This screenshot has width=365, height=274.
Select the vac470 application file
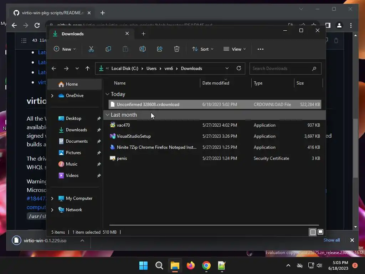(x=215, y=125)
